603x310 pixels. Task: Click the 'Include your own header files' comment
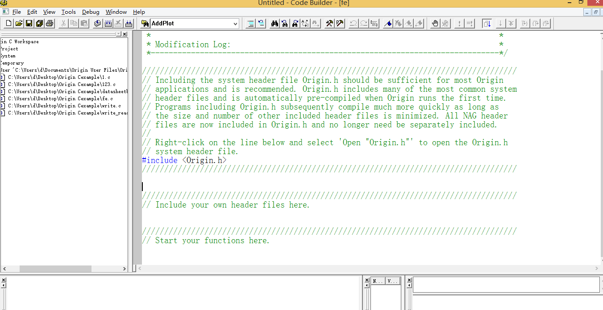[226, 204]
